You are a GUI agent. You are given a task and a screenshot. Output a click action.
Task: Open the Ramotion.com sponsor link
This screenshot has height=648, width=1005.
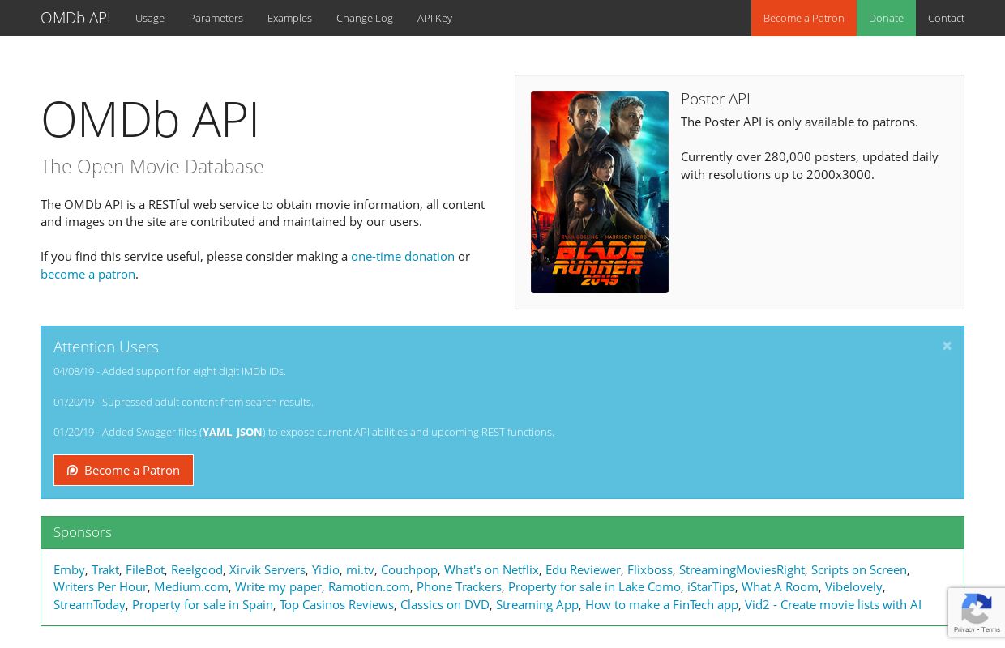[x=369, y=586]
